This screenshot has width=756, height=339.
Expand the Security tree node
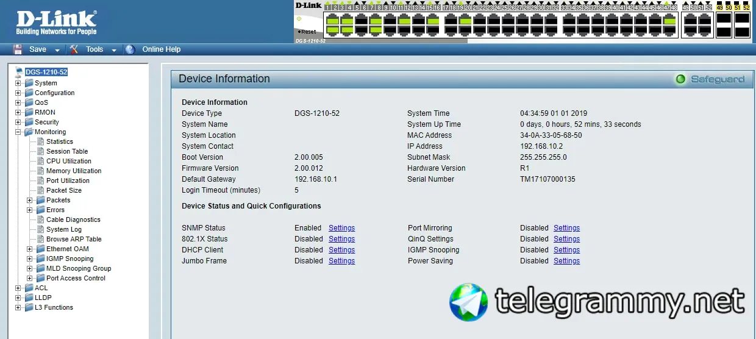(18, 122)
